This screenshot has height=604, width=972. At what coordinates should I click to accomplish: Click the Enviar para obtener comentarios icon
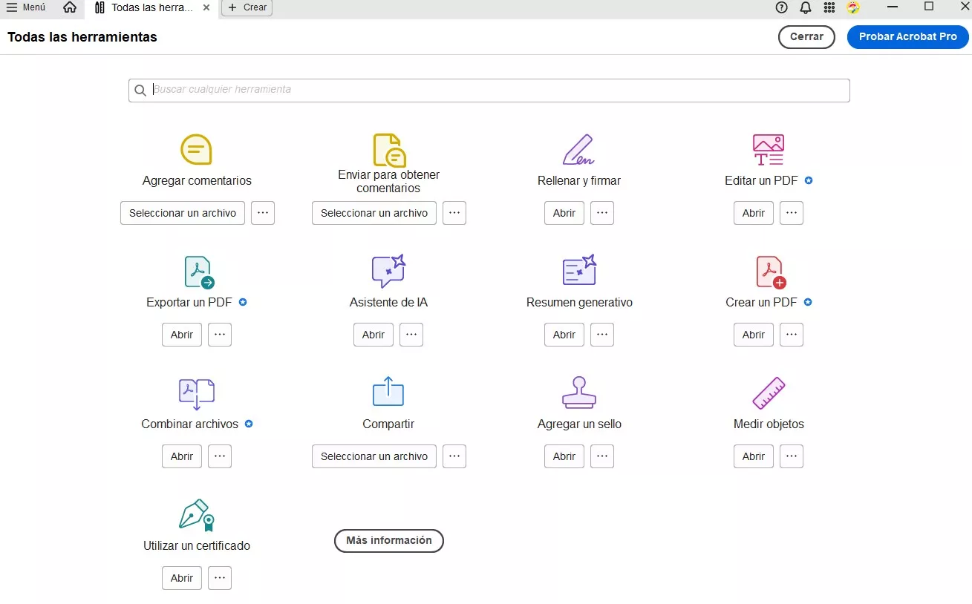pyautogui.click(x=389, y=149)
